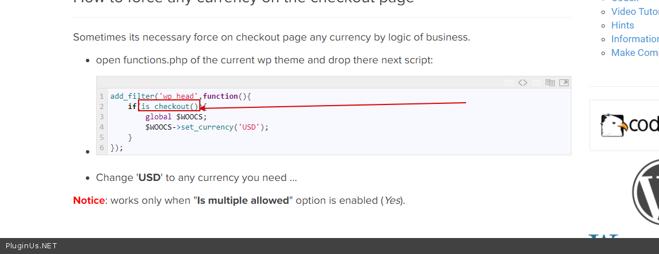Go to the Hints sidebar link
659x254 pixels.
622,25
